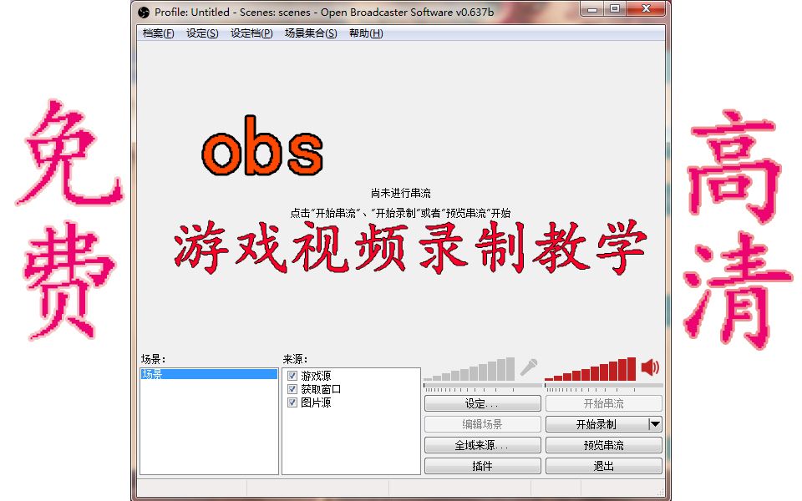Open the 插件 dialog
Viewport: 802px width, 501px height.
coord(483,465)
